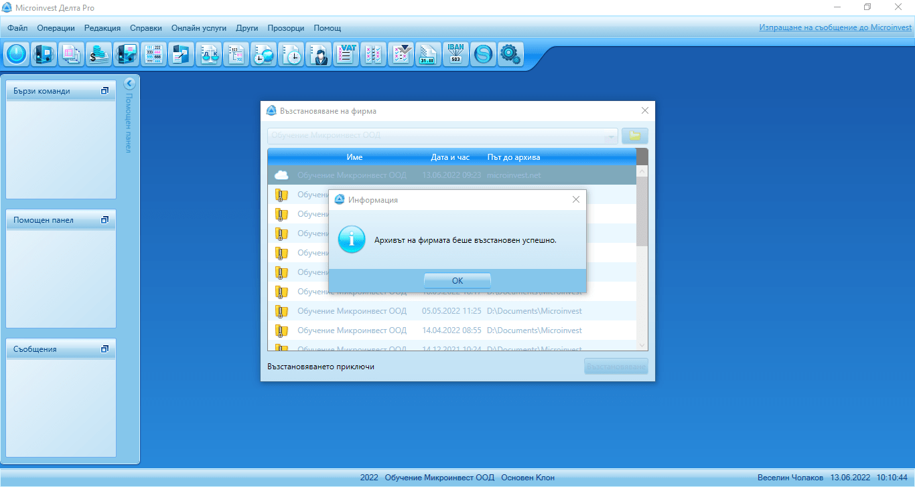The width and height of the screenshot is (915, 487).
Task: Sort by the Път до архива column header
Action: [514, 157]
